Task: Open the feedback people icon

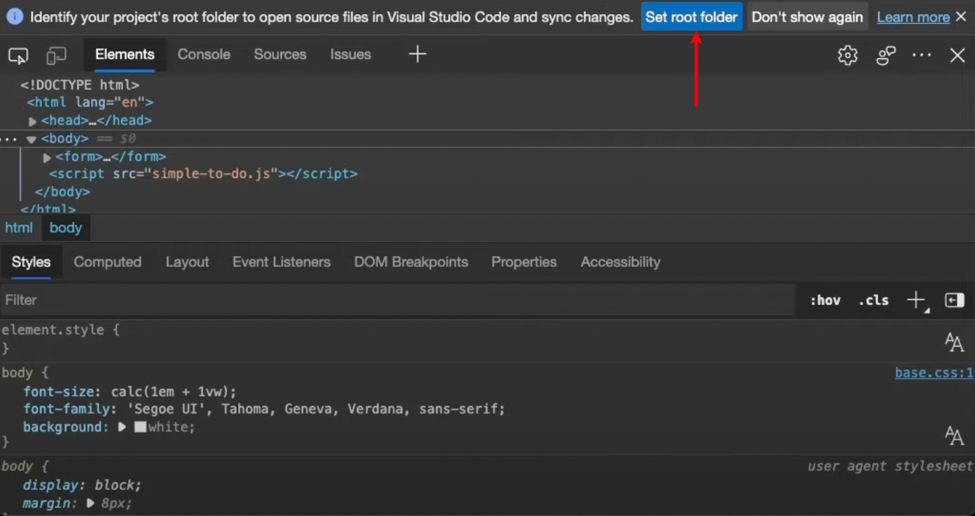Action: (886, 55)
